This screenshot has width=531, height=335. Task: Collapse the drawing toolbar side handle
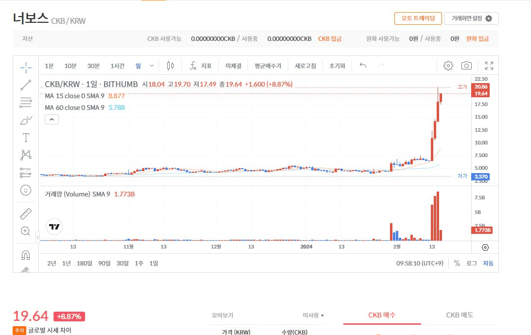coord(37,237)
